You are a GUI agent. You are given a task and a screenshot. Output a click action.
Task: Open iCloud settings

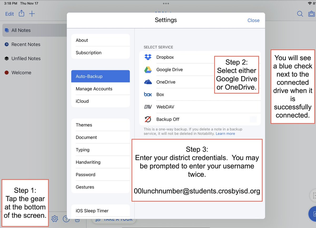(101, 101)
